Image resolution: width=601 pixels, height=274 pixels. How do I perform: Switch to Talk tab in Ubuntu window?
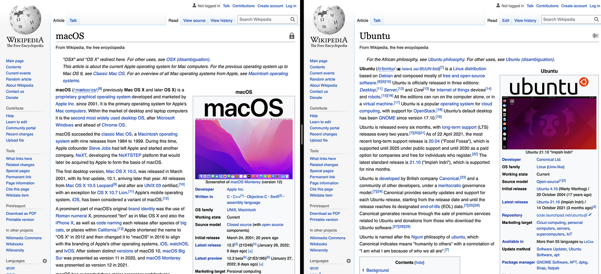(377, 20)
